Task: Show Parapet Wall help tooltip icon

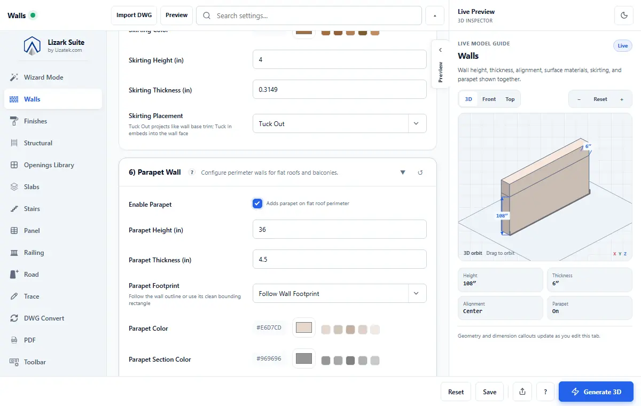Action: [192, 173]
